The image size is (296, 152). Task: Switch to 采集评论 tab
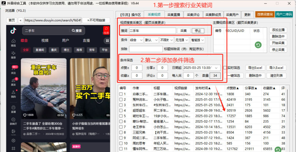click(x=193, y=15)
